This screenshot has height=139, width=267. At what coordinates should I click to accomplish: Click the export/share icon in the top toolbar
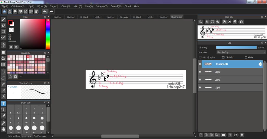pos(10,11)
